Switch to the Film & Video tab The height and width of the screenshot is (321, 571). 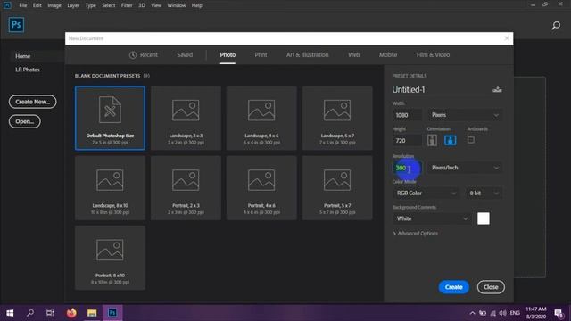coord(433,55)
